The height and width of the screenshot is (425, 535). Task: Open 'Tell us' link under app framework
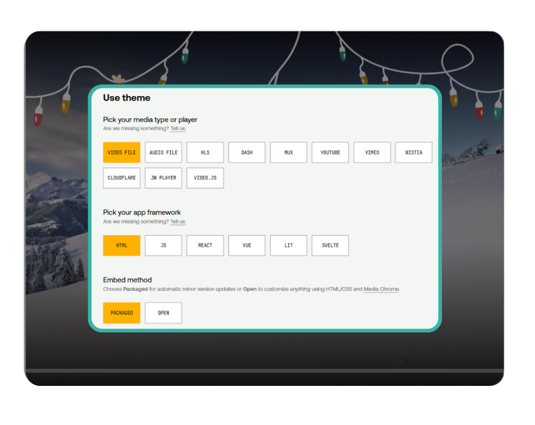point(178,221)
